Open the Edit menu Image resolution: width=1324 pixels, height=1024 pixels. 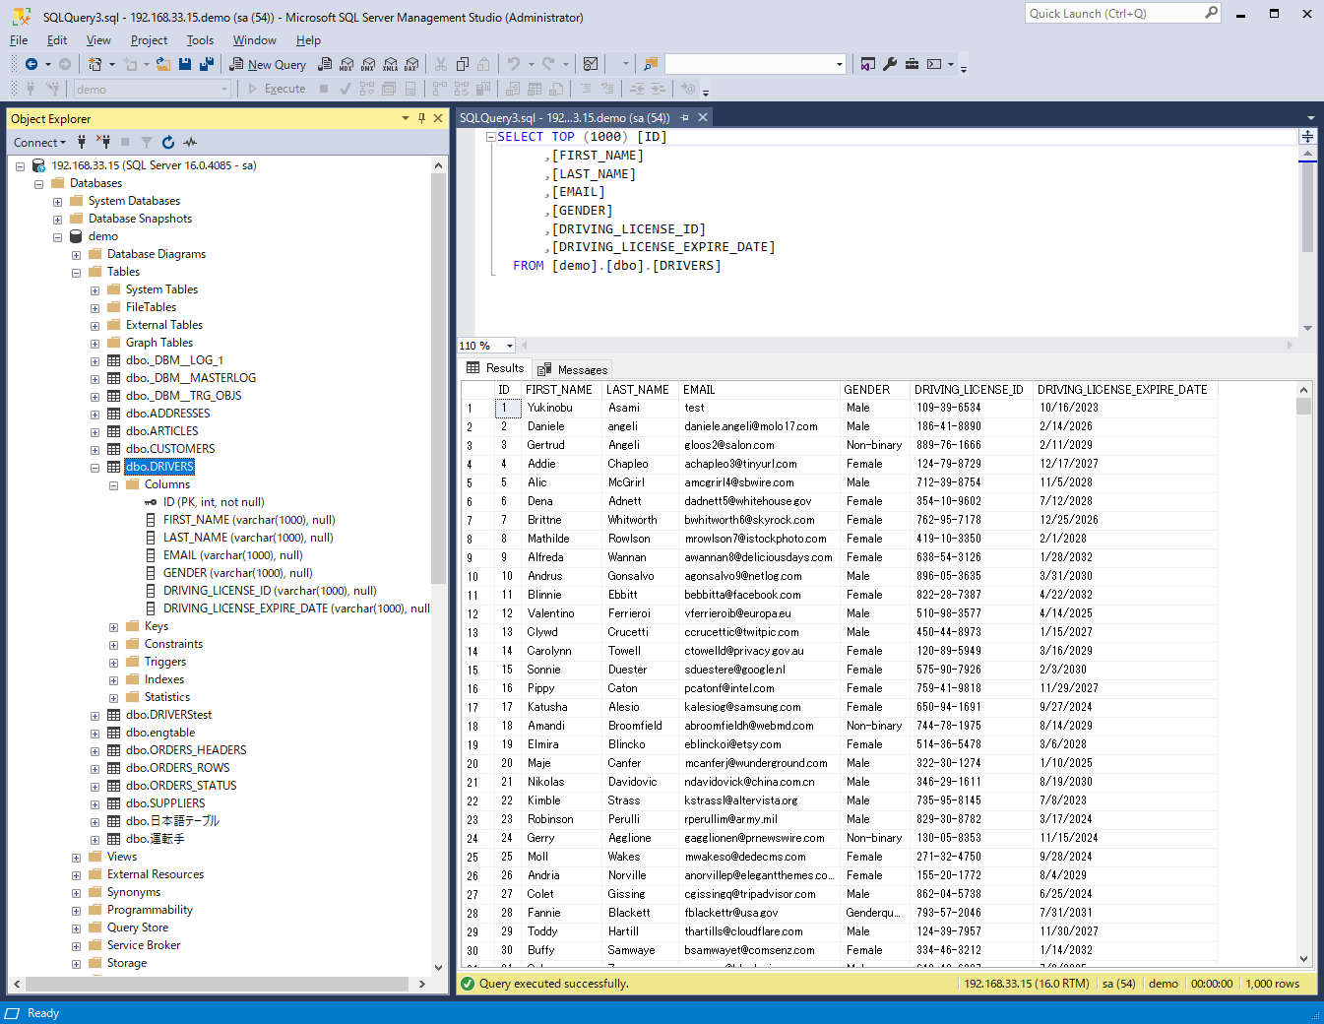[57, 40]
